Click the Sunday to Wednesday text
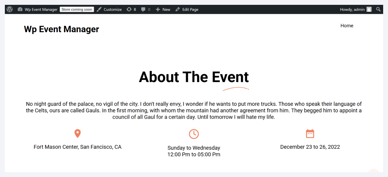Image resolution: width=388 pixels, height=177 pixels. (x=194, y=148)
